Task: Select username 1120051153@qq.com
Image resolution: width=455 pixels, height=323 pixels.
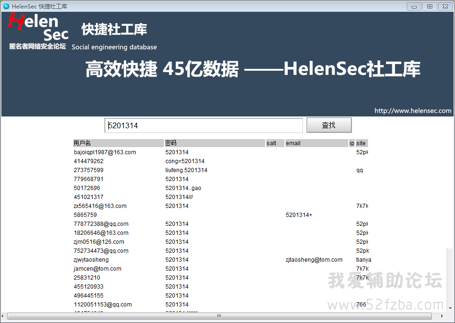Action: pos(103,305)
